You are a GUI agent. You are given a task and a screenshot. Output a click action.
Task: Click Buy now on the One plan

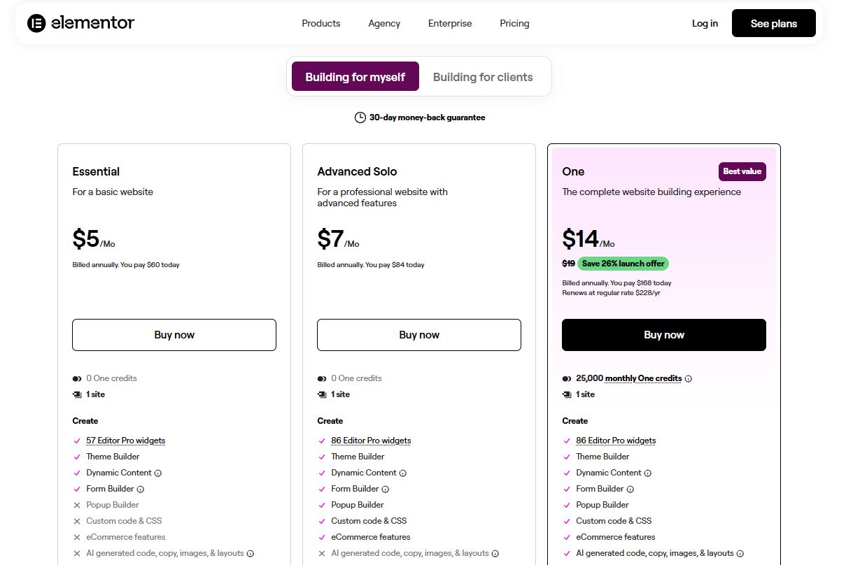663,335
